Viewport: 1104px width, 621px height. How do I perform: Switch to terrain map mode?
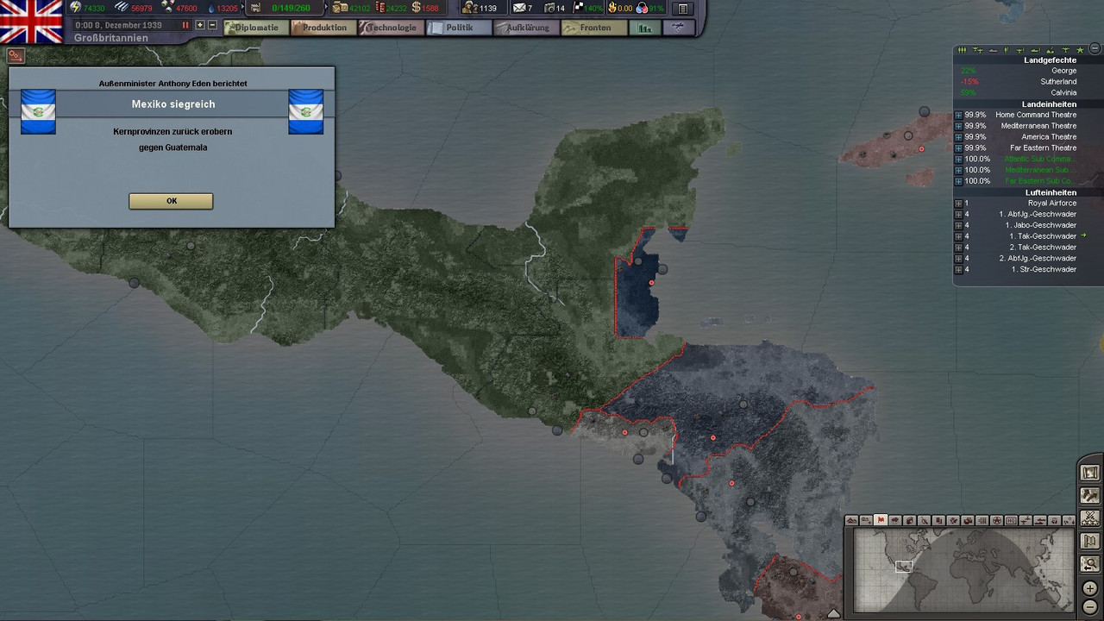(x=852, y=521)
